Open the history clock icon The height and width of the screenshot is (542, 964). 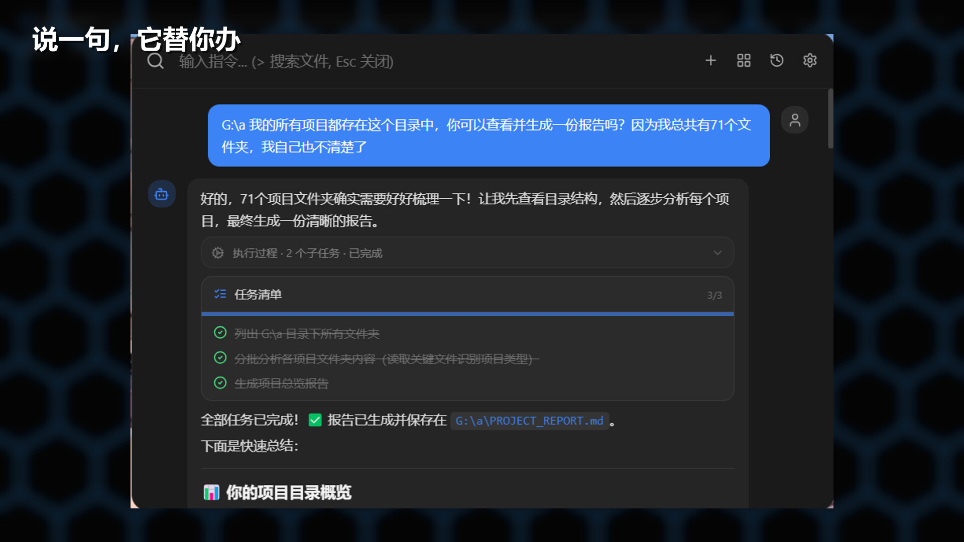point(777,61)
